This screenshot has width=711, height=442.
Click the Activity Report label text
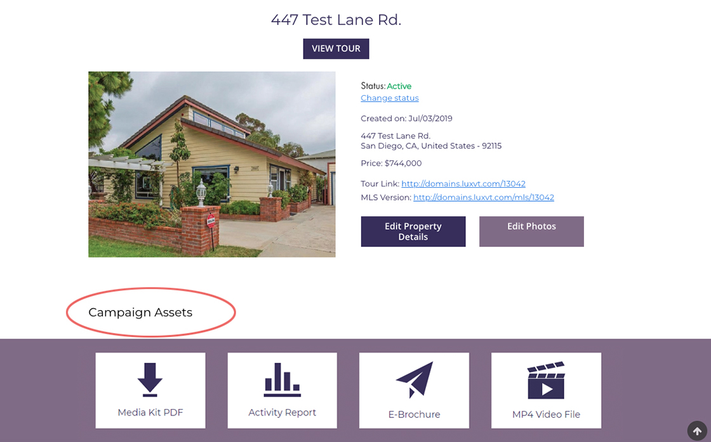[282, 412]
